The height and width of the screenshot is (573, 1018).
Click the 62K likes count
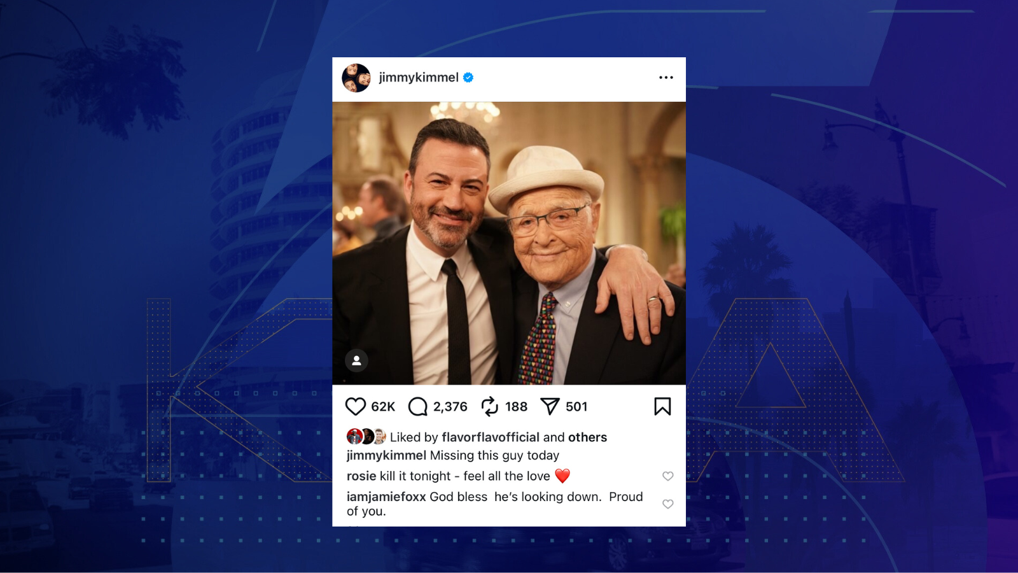tap(383, 406)
